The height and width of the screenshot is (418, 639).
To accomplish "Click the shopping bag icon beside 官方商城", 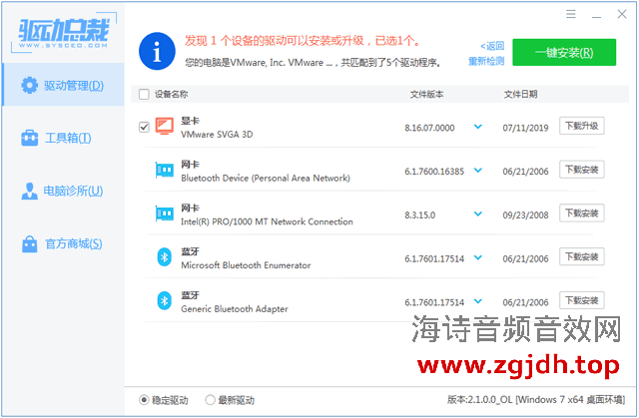I will click(29, 243).
